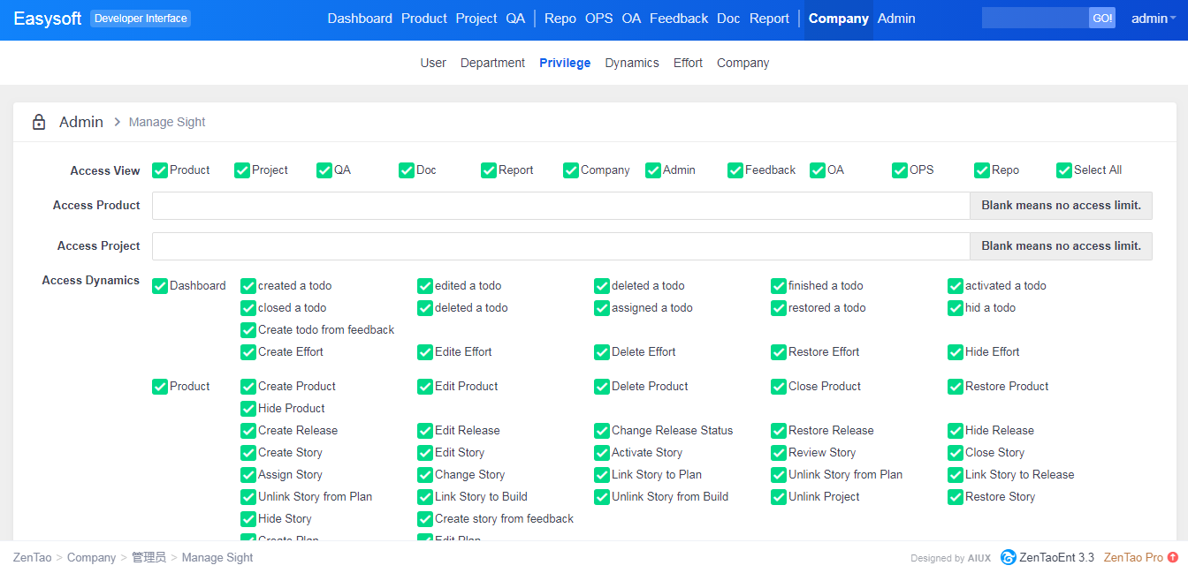
Task: Toggle the Close Product checkbox
Action: (779, 387)
